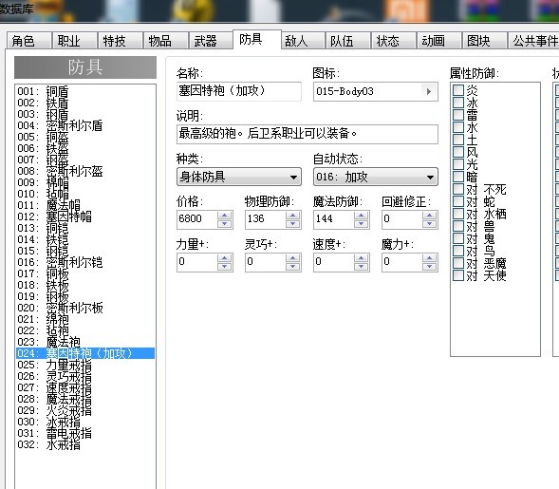The width and height of the screenshot is (559, 489).
Task: Increase 力量+ with the up arrow
Action: click(x=225, y=258)
